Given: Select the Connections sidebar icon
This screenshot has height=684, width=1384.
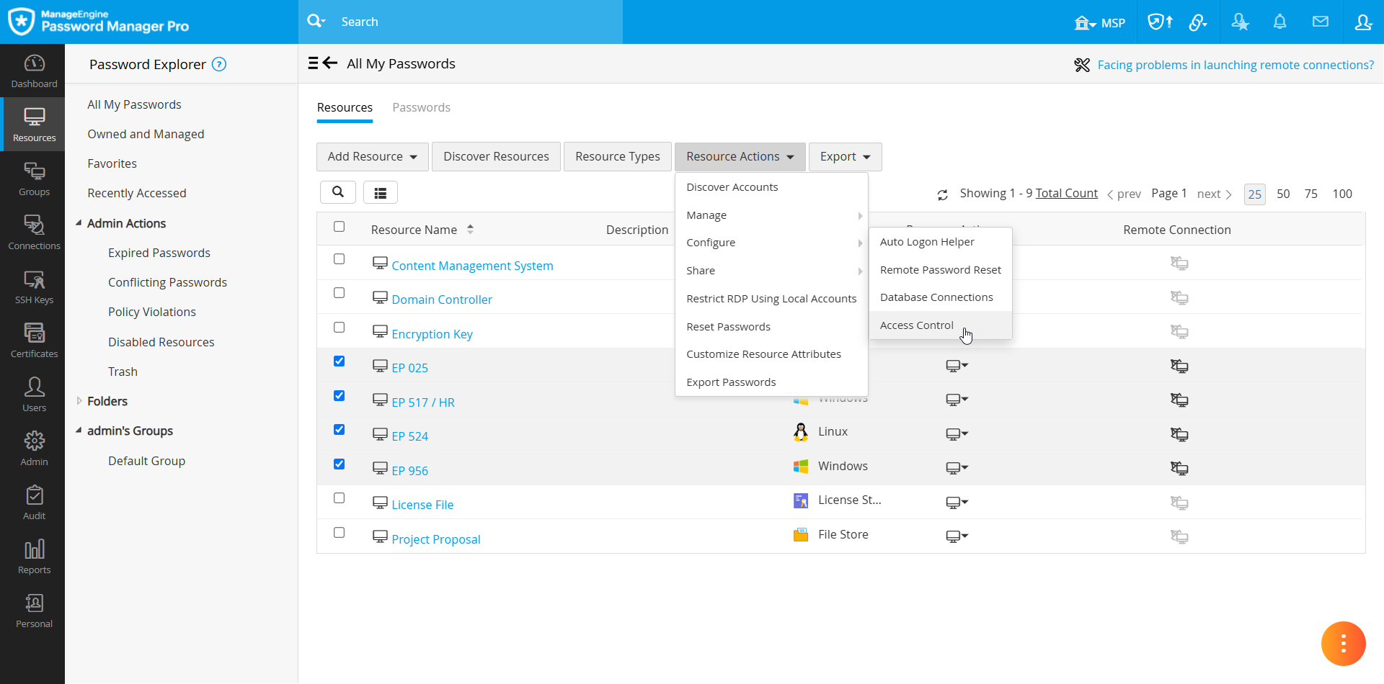Looking at the screenshot, I should (33, 232).
